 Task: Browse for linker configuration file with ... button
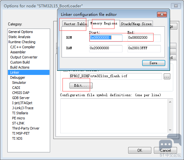(167, 77)
